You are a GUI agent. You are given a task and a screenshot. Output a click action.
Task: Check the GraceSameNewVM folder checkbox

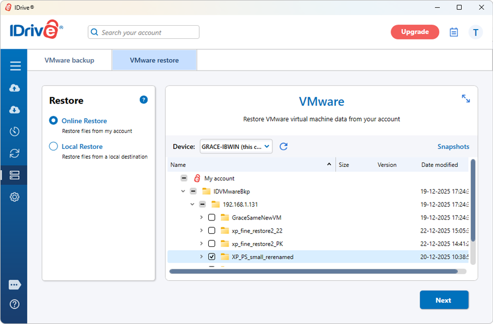click(x=211, y=217)
